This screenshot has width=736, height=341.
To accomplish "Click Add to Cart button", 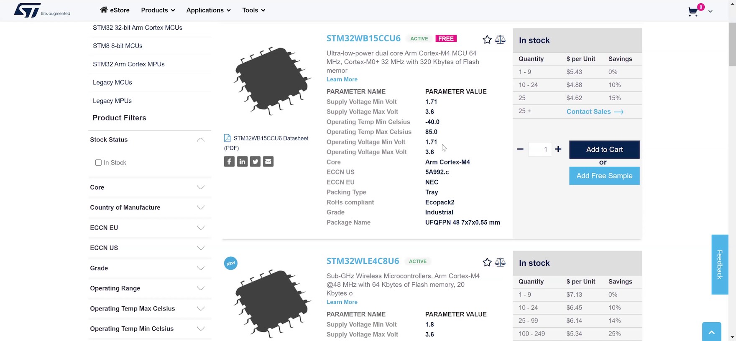I will tap(604, 149).
